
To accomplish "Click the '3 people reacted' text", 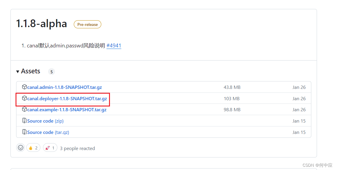I will pyautogui.click(x=77, y=149).
